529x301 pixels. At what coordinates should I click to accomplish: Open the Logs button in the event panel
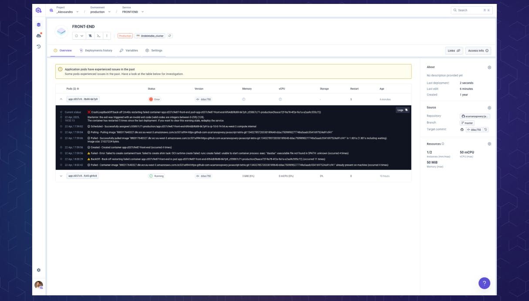401,110
